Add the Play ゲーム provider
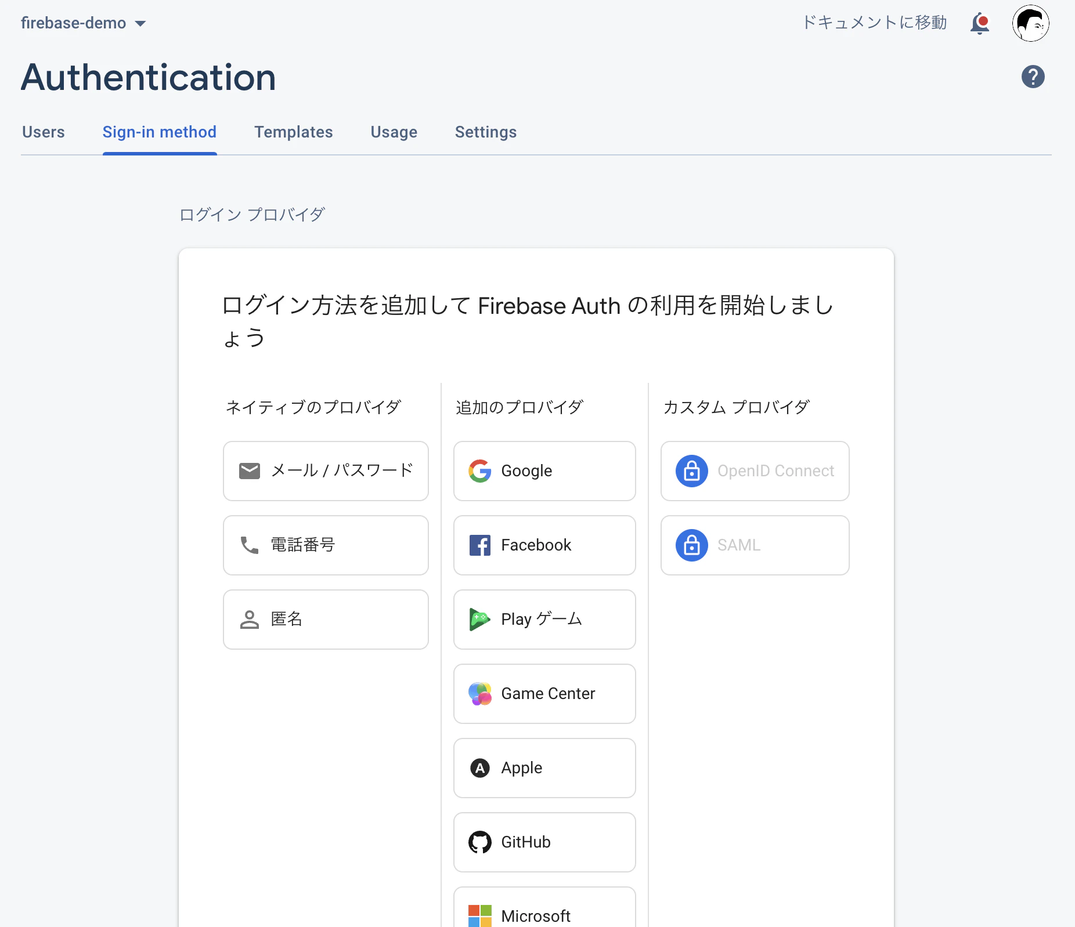1075x927 pixels. [x=544, y=620]
